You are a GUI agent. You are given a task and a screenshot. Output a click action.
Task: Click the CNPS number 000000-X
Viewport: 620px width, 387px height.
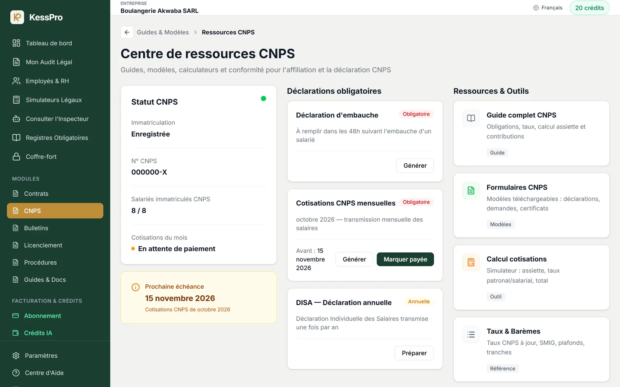pyautogui.click(x=149, y=172)
